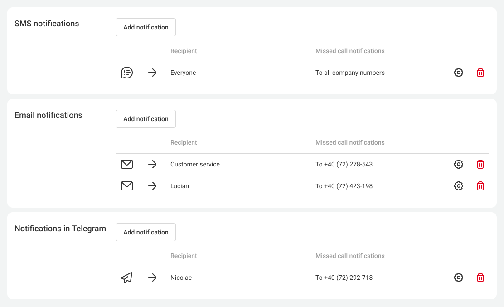Open settings for Lucian email notification
The height and width of the screenshot is (307, 504).
tap(459, 186)
